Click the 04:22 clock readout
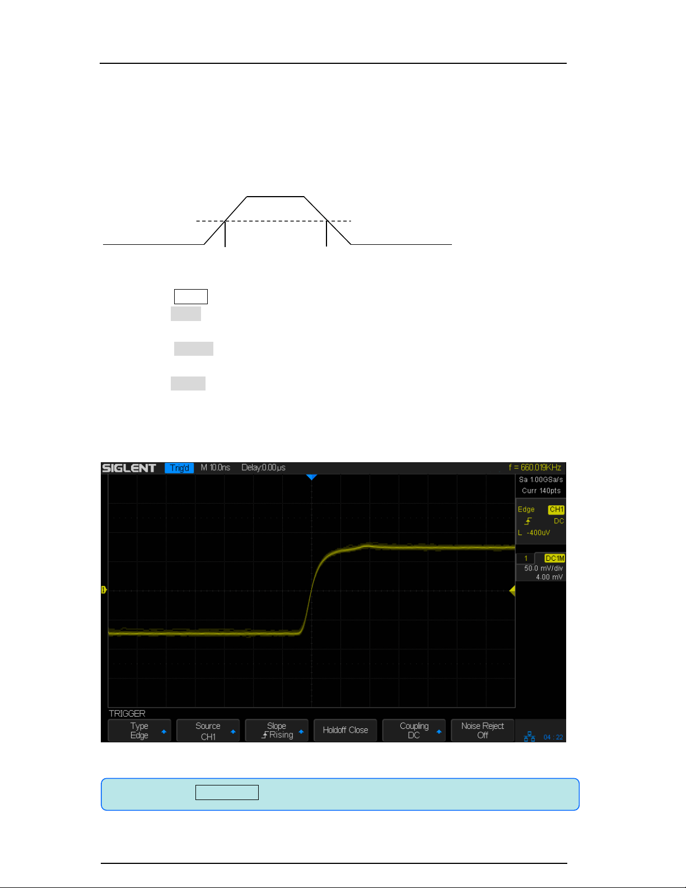 click(x=553, y=737)
